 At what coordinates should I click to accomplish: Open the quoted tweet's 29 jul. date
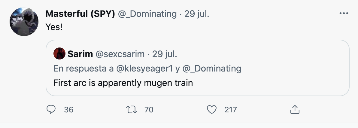pos(165,54)
